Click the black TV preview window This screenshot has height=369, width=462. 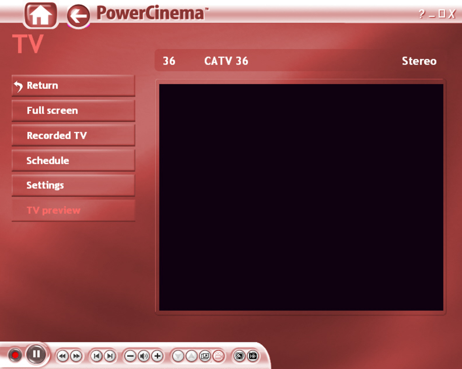point(301,197)
